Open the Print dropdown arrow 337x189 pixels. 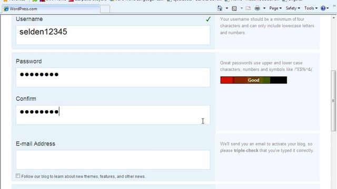(264, 8)
